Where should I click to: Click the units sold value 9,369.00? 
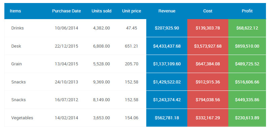click(x=102, y=82)
